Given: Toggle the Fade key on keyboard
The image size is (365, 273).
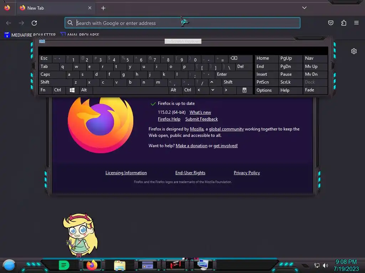Looking at the screenshot, I should point(315,90).
